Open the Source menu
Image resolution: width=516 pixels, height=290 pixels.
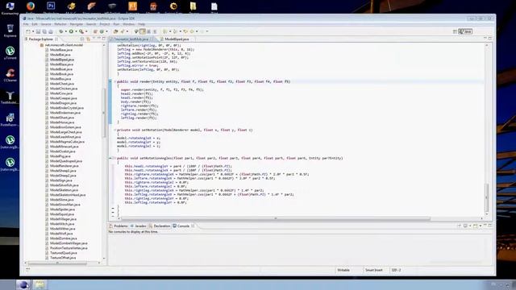coord(46,24)
